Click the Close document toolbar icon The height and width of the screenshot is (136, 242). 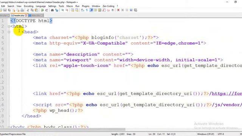click(14, 10)
